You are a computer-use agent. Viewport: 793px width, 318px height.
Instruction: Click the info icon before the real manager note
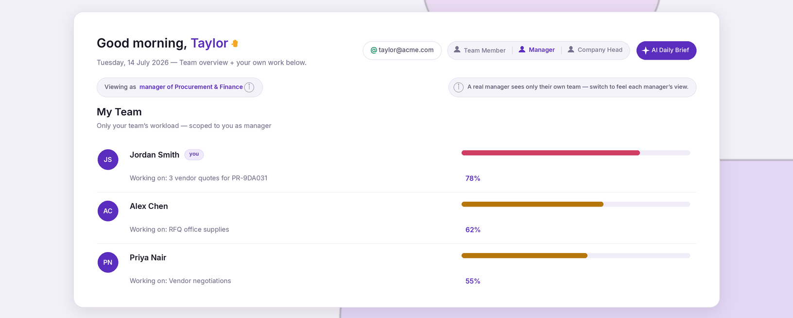tap(458, 87)
